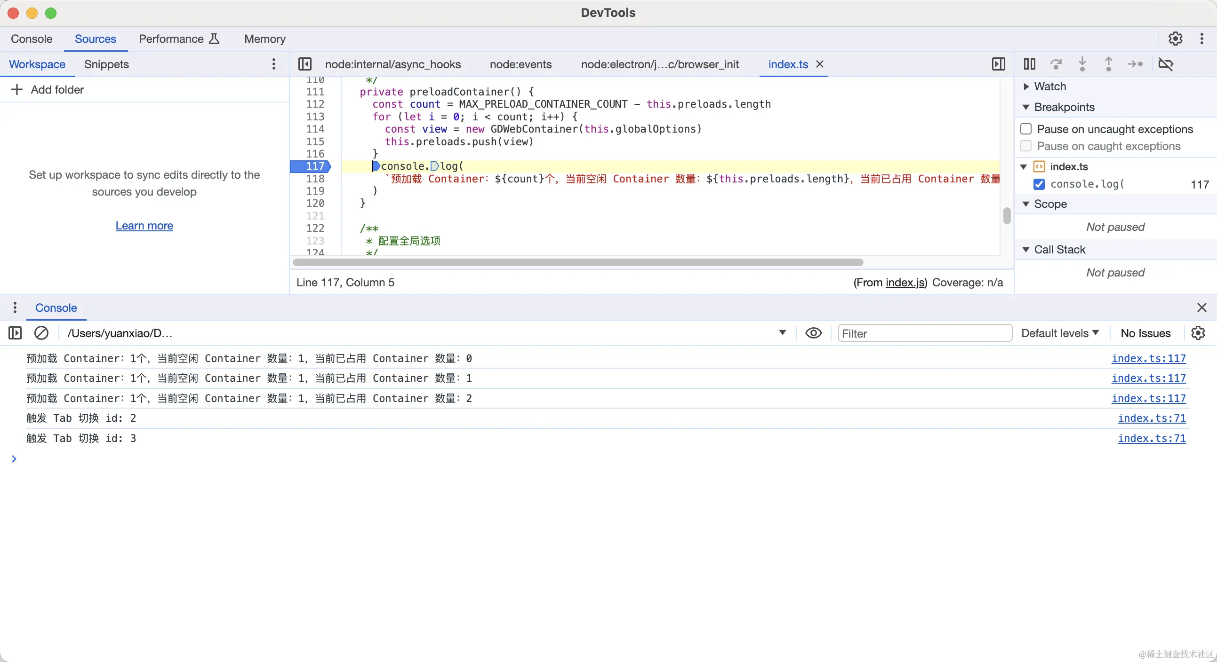The height and width of the screenshot is (662, 1217).
Task: Enable Pause on uncaught exceptions
Action: 1025,129
